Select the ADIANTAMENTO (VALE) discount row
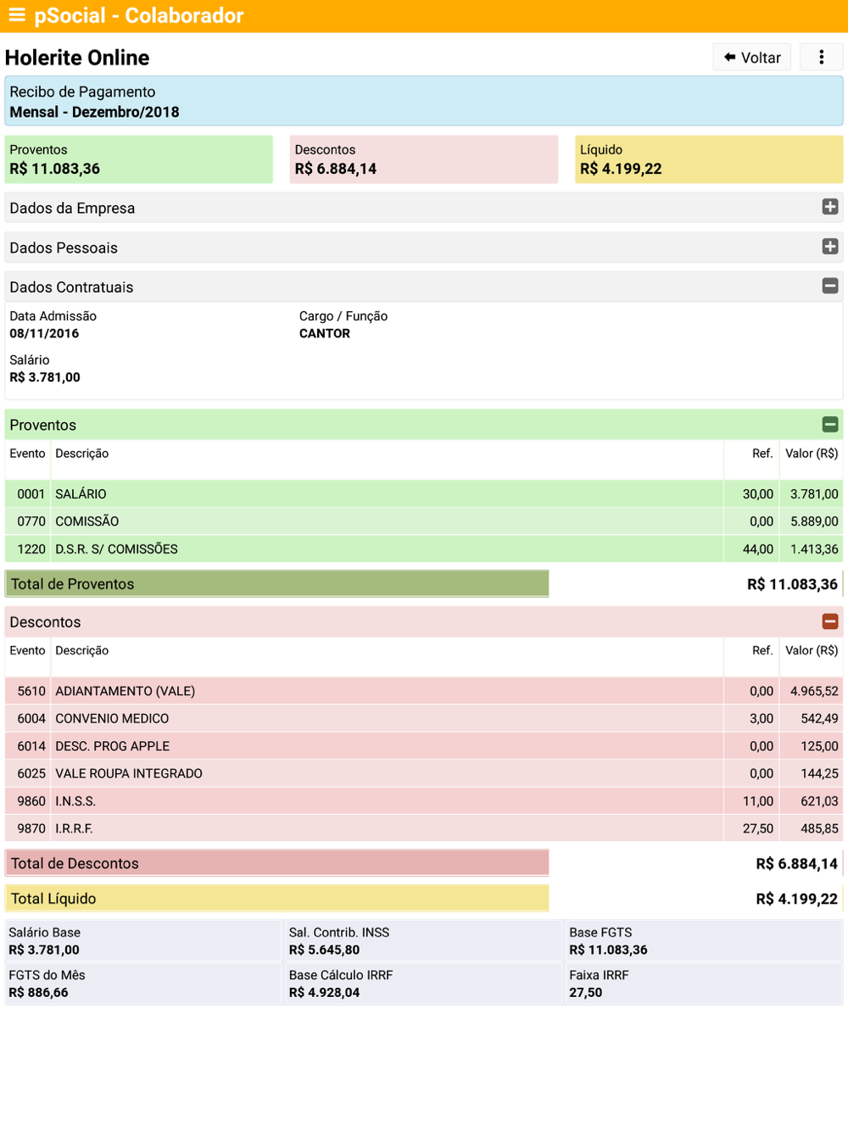 pyautogui.click(x=424, y=691)
